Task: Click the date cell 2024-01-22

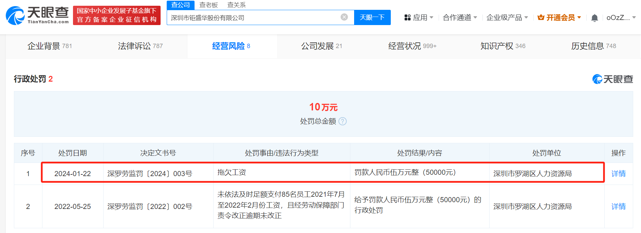Action: [x=73, y=174]
